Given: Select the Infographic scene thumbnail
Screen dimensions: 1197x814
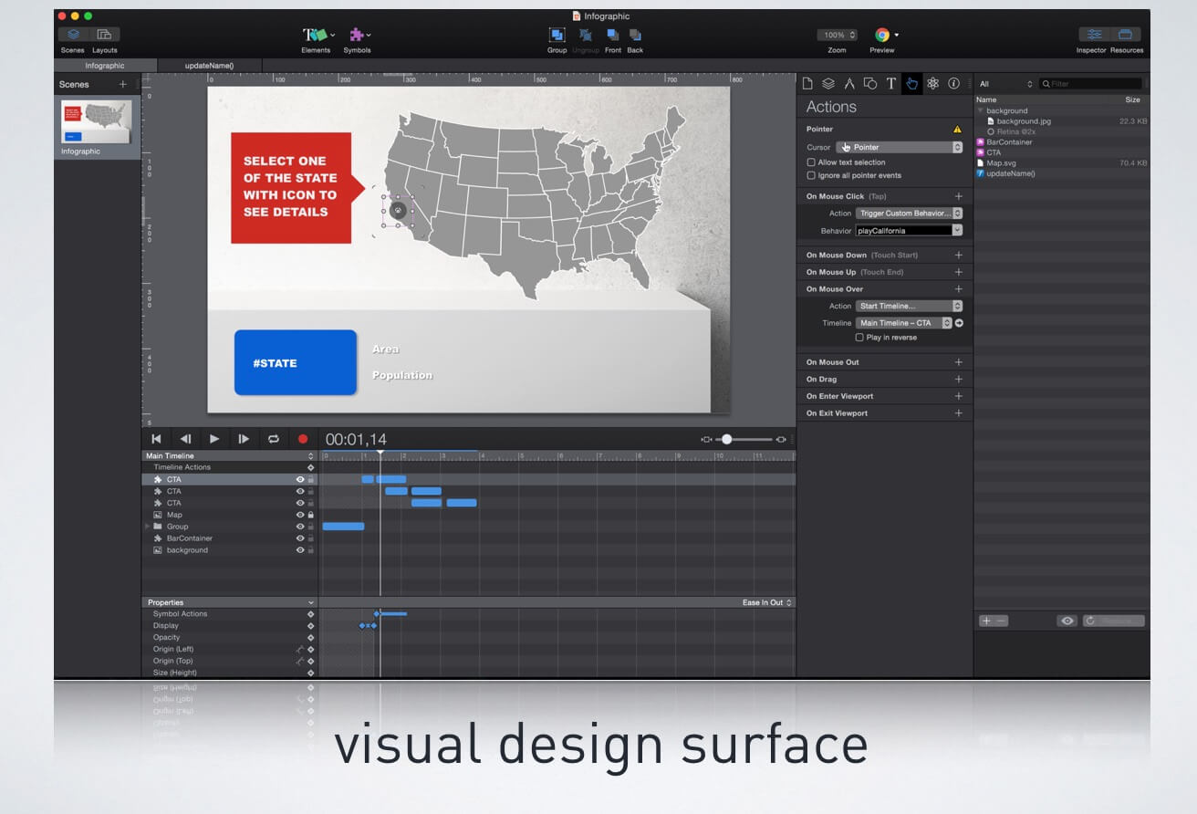Looking at the screenshot, I should (x=97, y=121).
